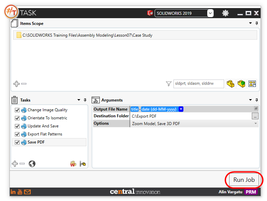Open the Output File Name token dropdown
Viewport: 267px width, 201px height.
tap(181, 109)
